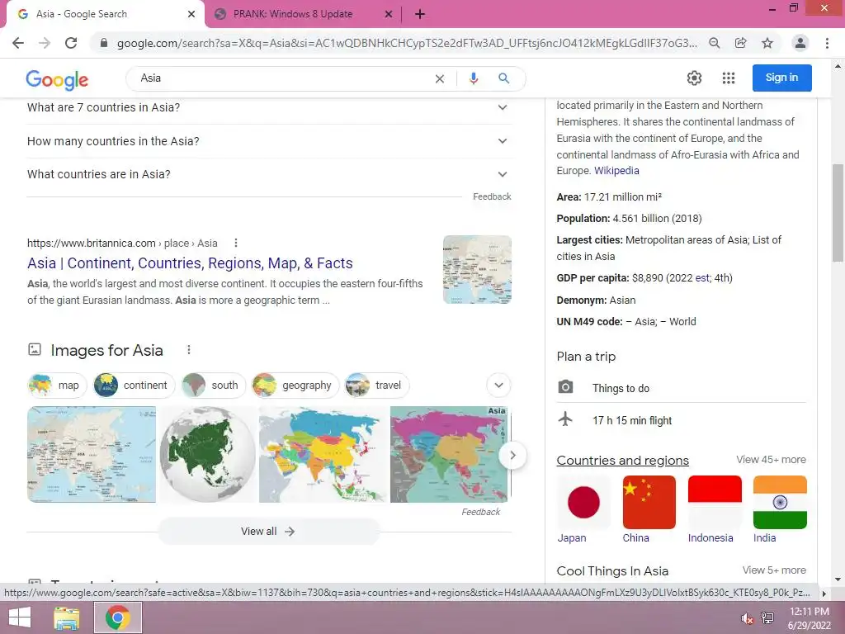Image resolution: width=845 pixels, height=634 pixels.
Task: Bookmark this page with the star icon
Action: pos(767,43)
